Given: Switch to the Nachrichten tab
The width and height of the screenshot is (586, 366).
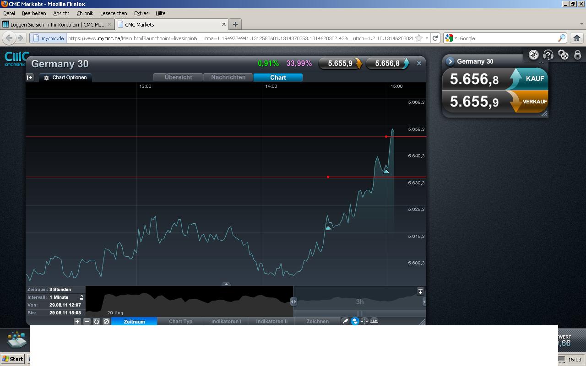Looking at the screenshot, I should 228,77.
